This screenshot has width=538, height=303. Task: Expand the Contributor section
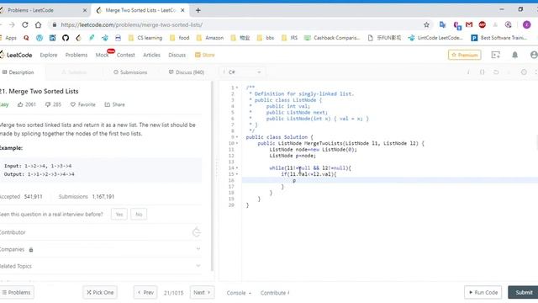click(101, 232)
